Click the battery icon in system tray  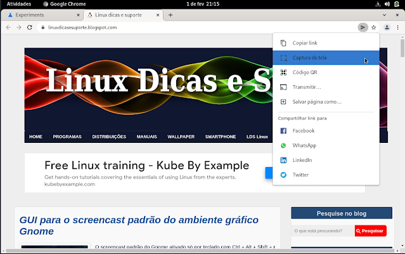pyautogui.click(x=397, y=4)
